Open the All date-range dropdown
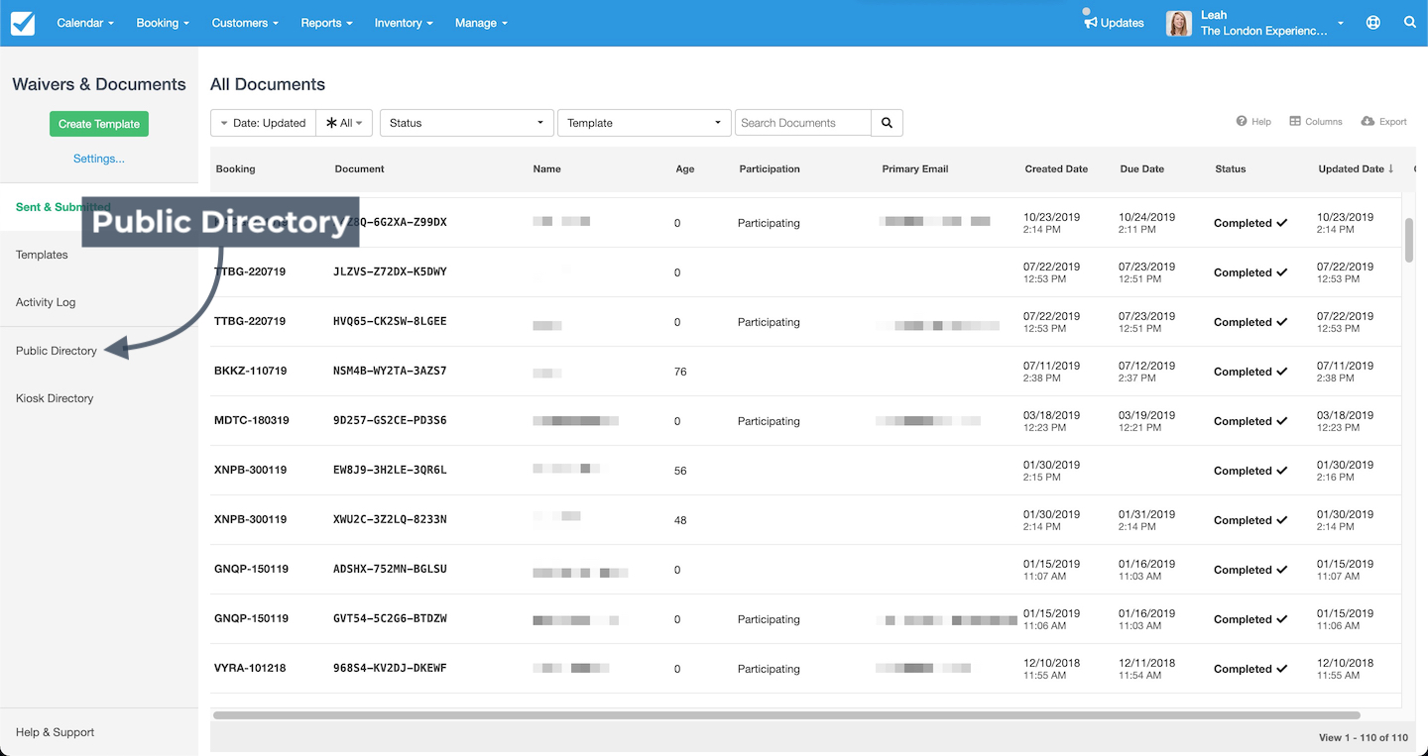Image resolution: width=1428 pixels, height=756 pixels. (x=344, y=123)
